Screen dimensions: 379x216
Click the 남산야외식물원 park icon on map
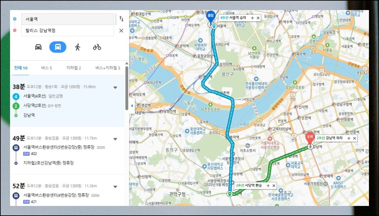[x=254, y=48]
